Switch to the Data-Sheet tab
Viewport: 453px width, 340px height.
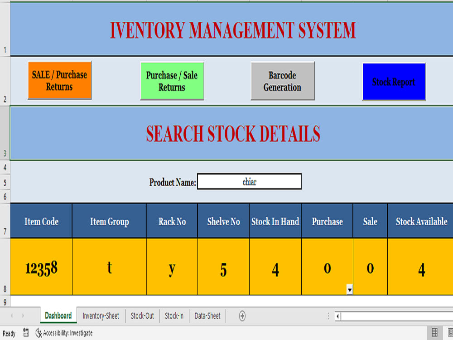[207, 316]
